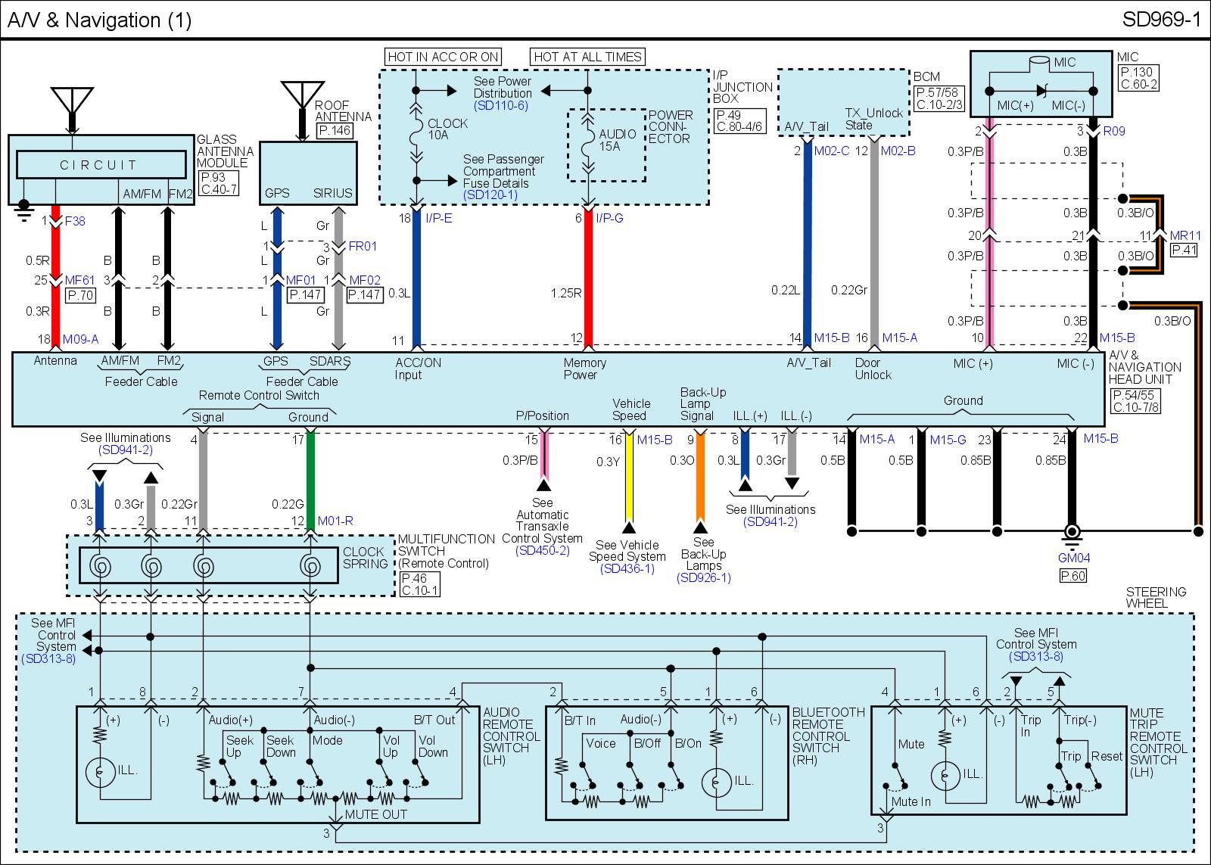Open the SD926-1 back-up lamps link
The width and height of the screenshot is (1211, 865).
point(704,577)
